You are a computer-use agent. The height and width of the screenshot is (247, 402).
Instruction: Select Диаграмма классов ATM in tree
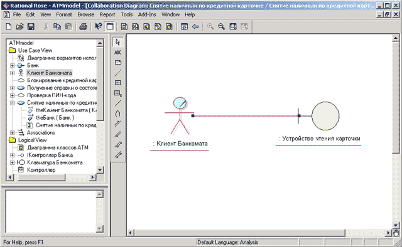58,148
